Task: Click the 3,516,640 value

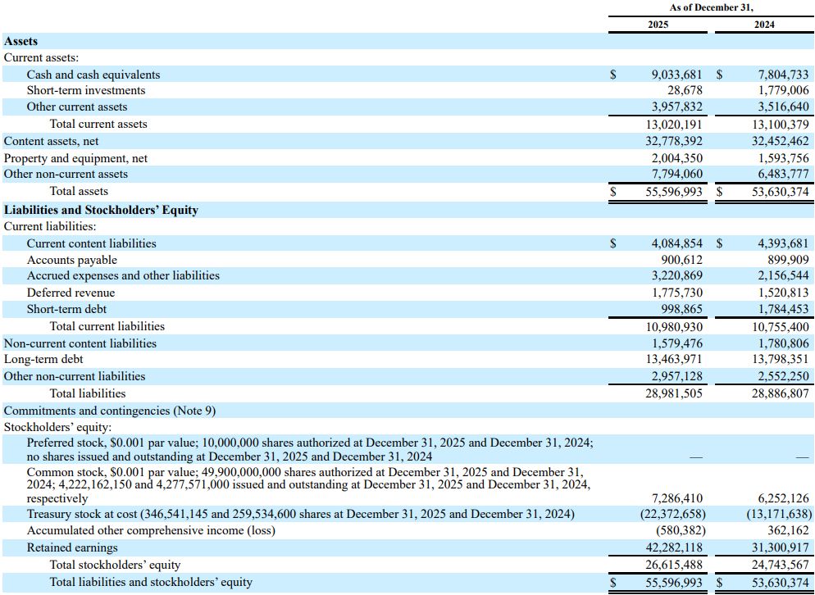Action: point(784,107)
